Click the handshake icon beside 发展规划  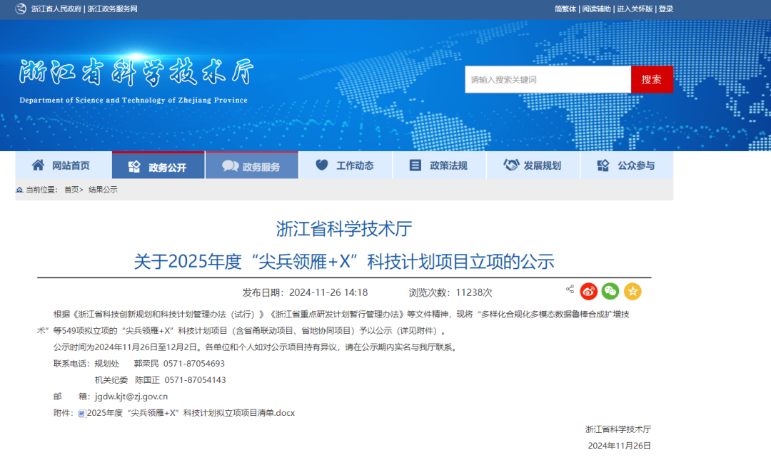point(511,165)
